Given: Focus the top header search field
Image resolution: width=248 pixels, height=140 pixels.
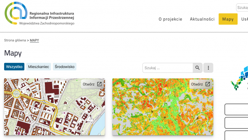Looking at the screenshot, I should (242, 7).
